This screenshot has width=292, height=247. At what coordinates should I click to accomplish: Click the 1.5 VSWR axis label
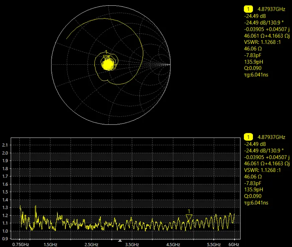click(5, 192)
